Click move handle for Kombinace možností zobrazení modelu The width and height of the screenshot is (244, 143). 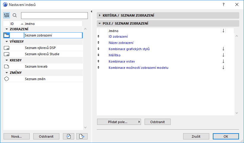tap(98, 67)
